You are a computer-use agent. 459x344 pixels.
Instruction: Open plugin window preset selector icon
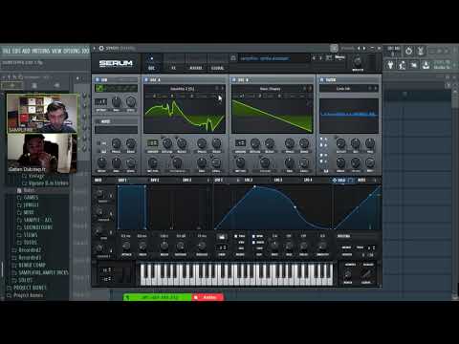(x=334, y=48)
